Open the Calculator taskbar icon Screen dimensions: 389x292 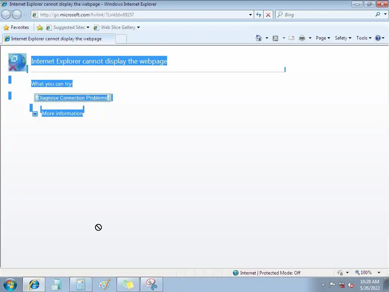pyautogui.click(x=81, y=284)
